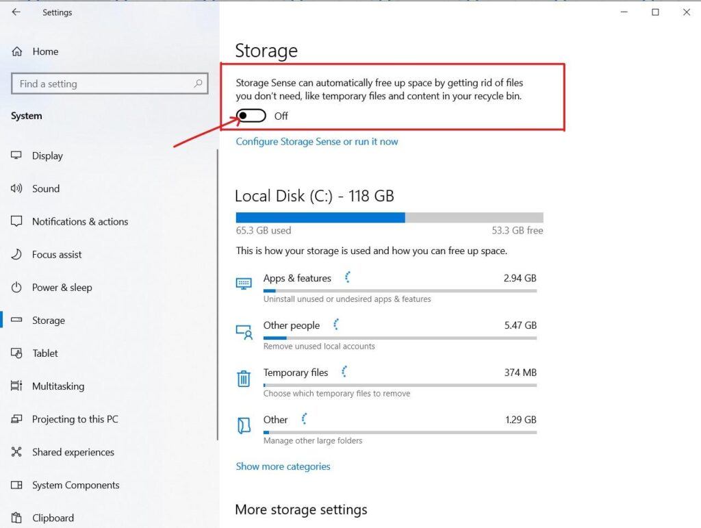This screenshot has height=528, width=701.
Task: Click Configure Storage Sense or run it now
Action: (x=316, y=141)
